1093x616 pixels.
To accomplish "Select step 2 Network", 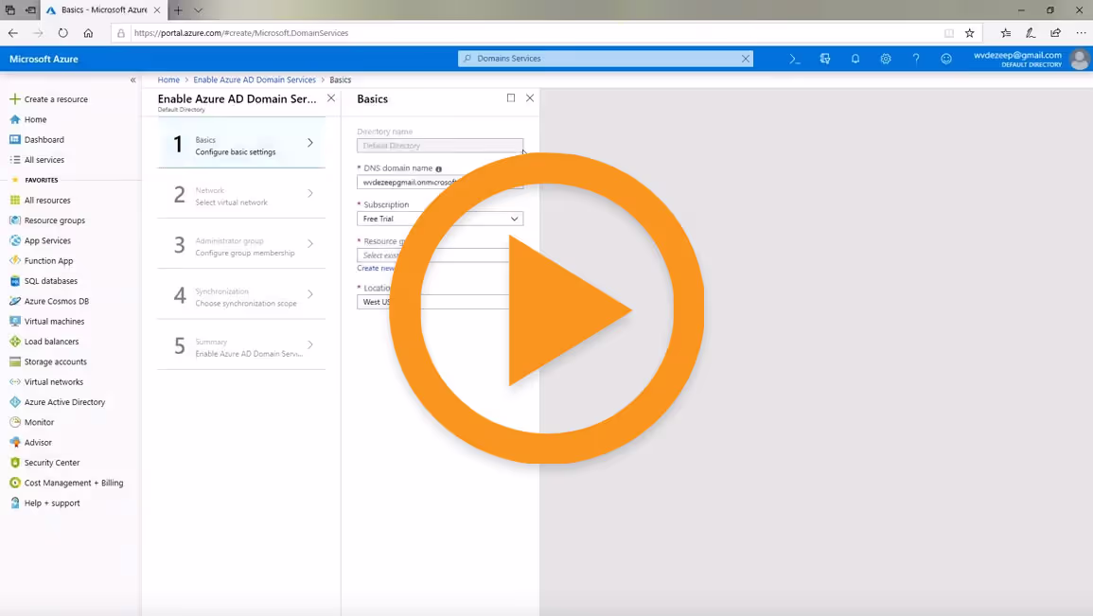I will point(241,194).
